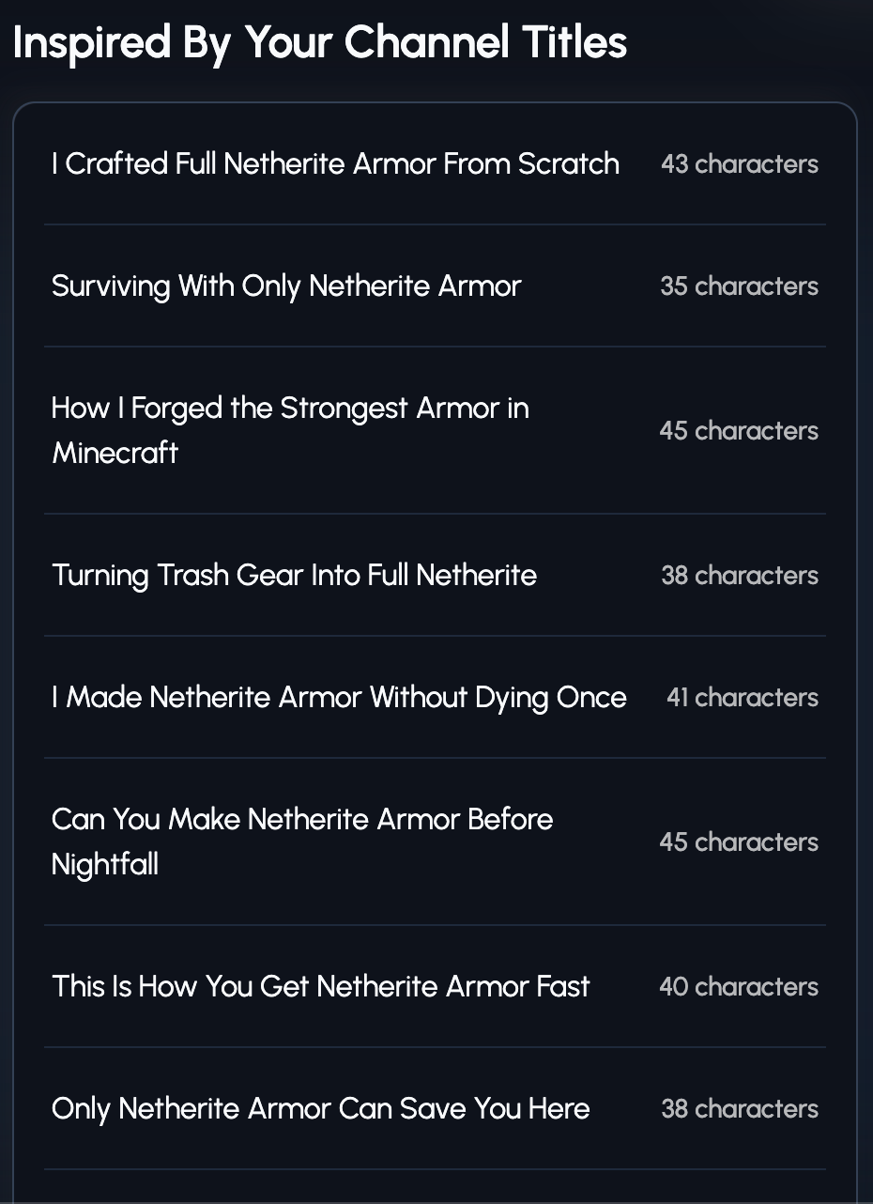Click "I Made Netherite Armor Without Dying Once"

point(339,698)
